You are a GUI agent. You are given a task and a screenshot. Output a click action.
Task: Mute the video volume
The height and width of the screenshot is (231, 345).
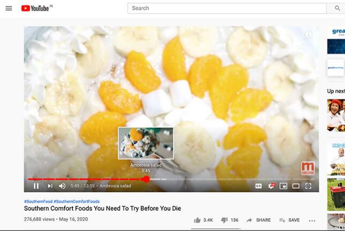[62, 186]
